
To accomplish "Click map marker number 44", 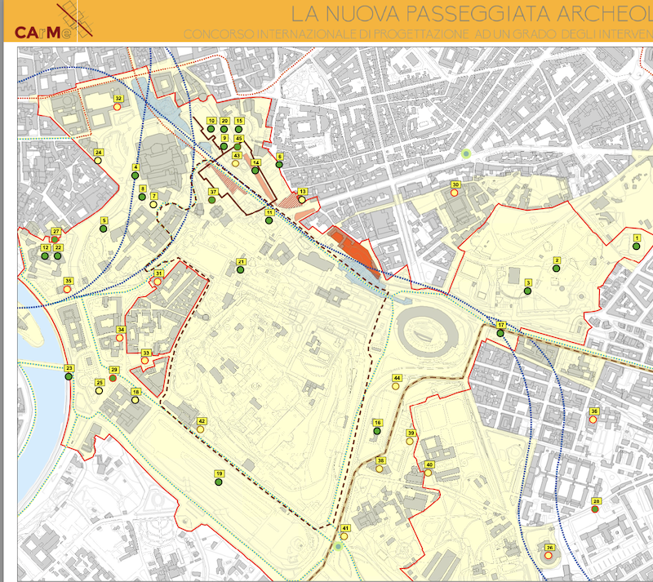I will pos(396,386).
